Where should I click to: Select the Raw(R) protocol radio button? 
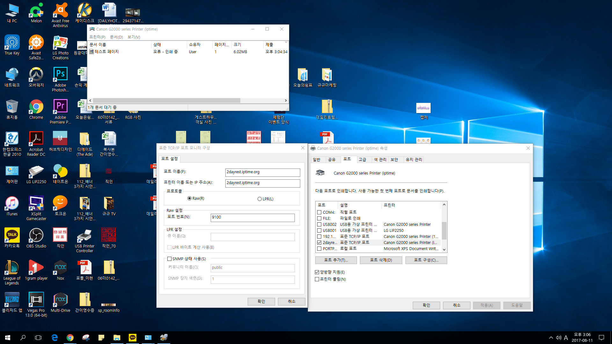196,198
